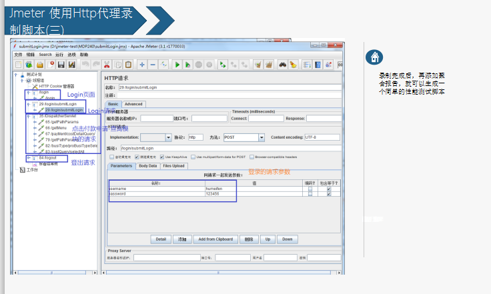Open the 文件 menu
The height and width of the screenshot is (294, 491).
coord(18,55)
